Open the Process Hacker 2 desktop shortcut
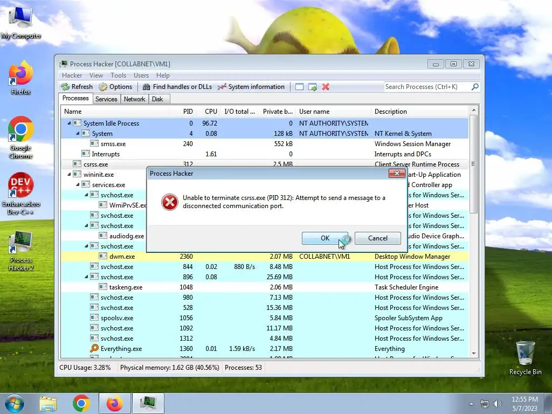 21,251
